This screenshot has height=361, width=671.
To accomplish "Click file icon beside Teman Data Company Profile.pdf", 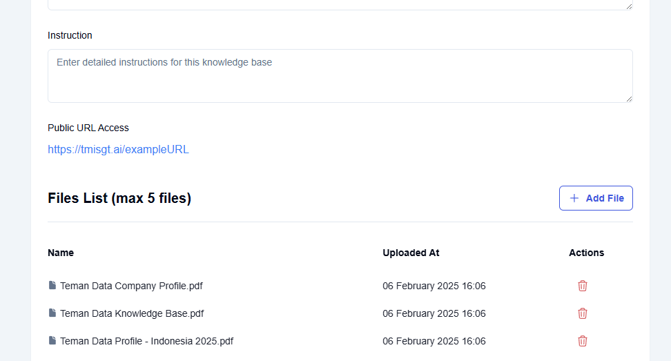I will tap(52, 286).
